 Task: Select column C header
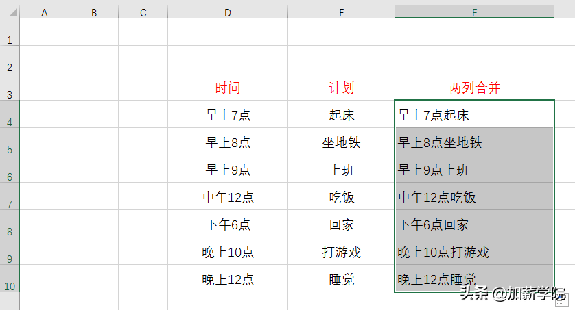(143, 13)
